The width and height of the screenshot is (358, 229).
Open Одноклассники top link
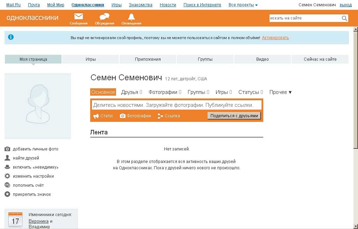coord(88,5)
